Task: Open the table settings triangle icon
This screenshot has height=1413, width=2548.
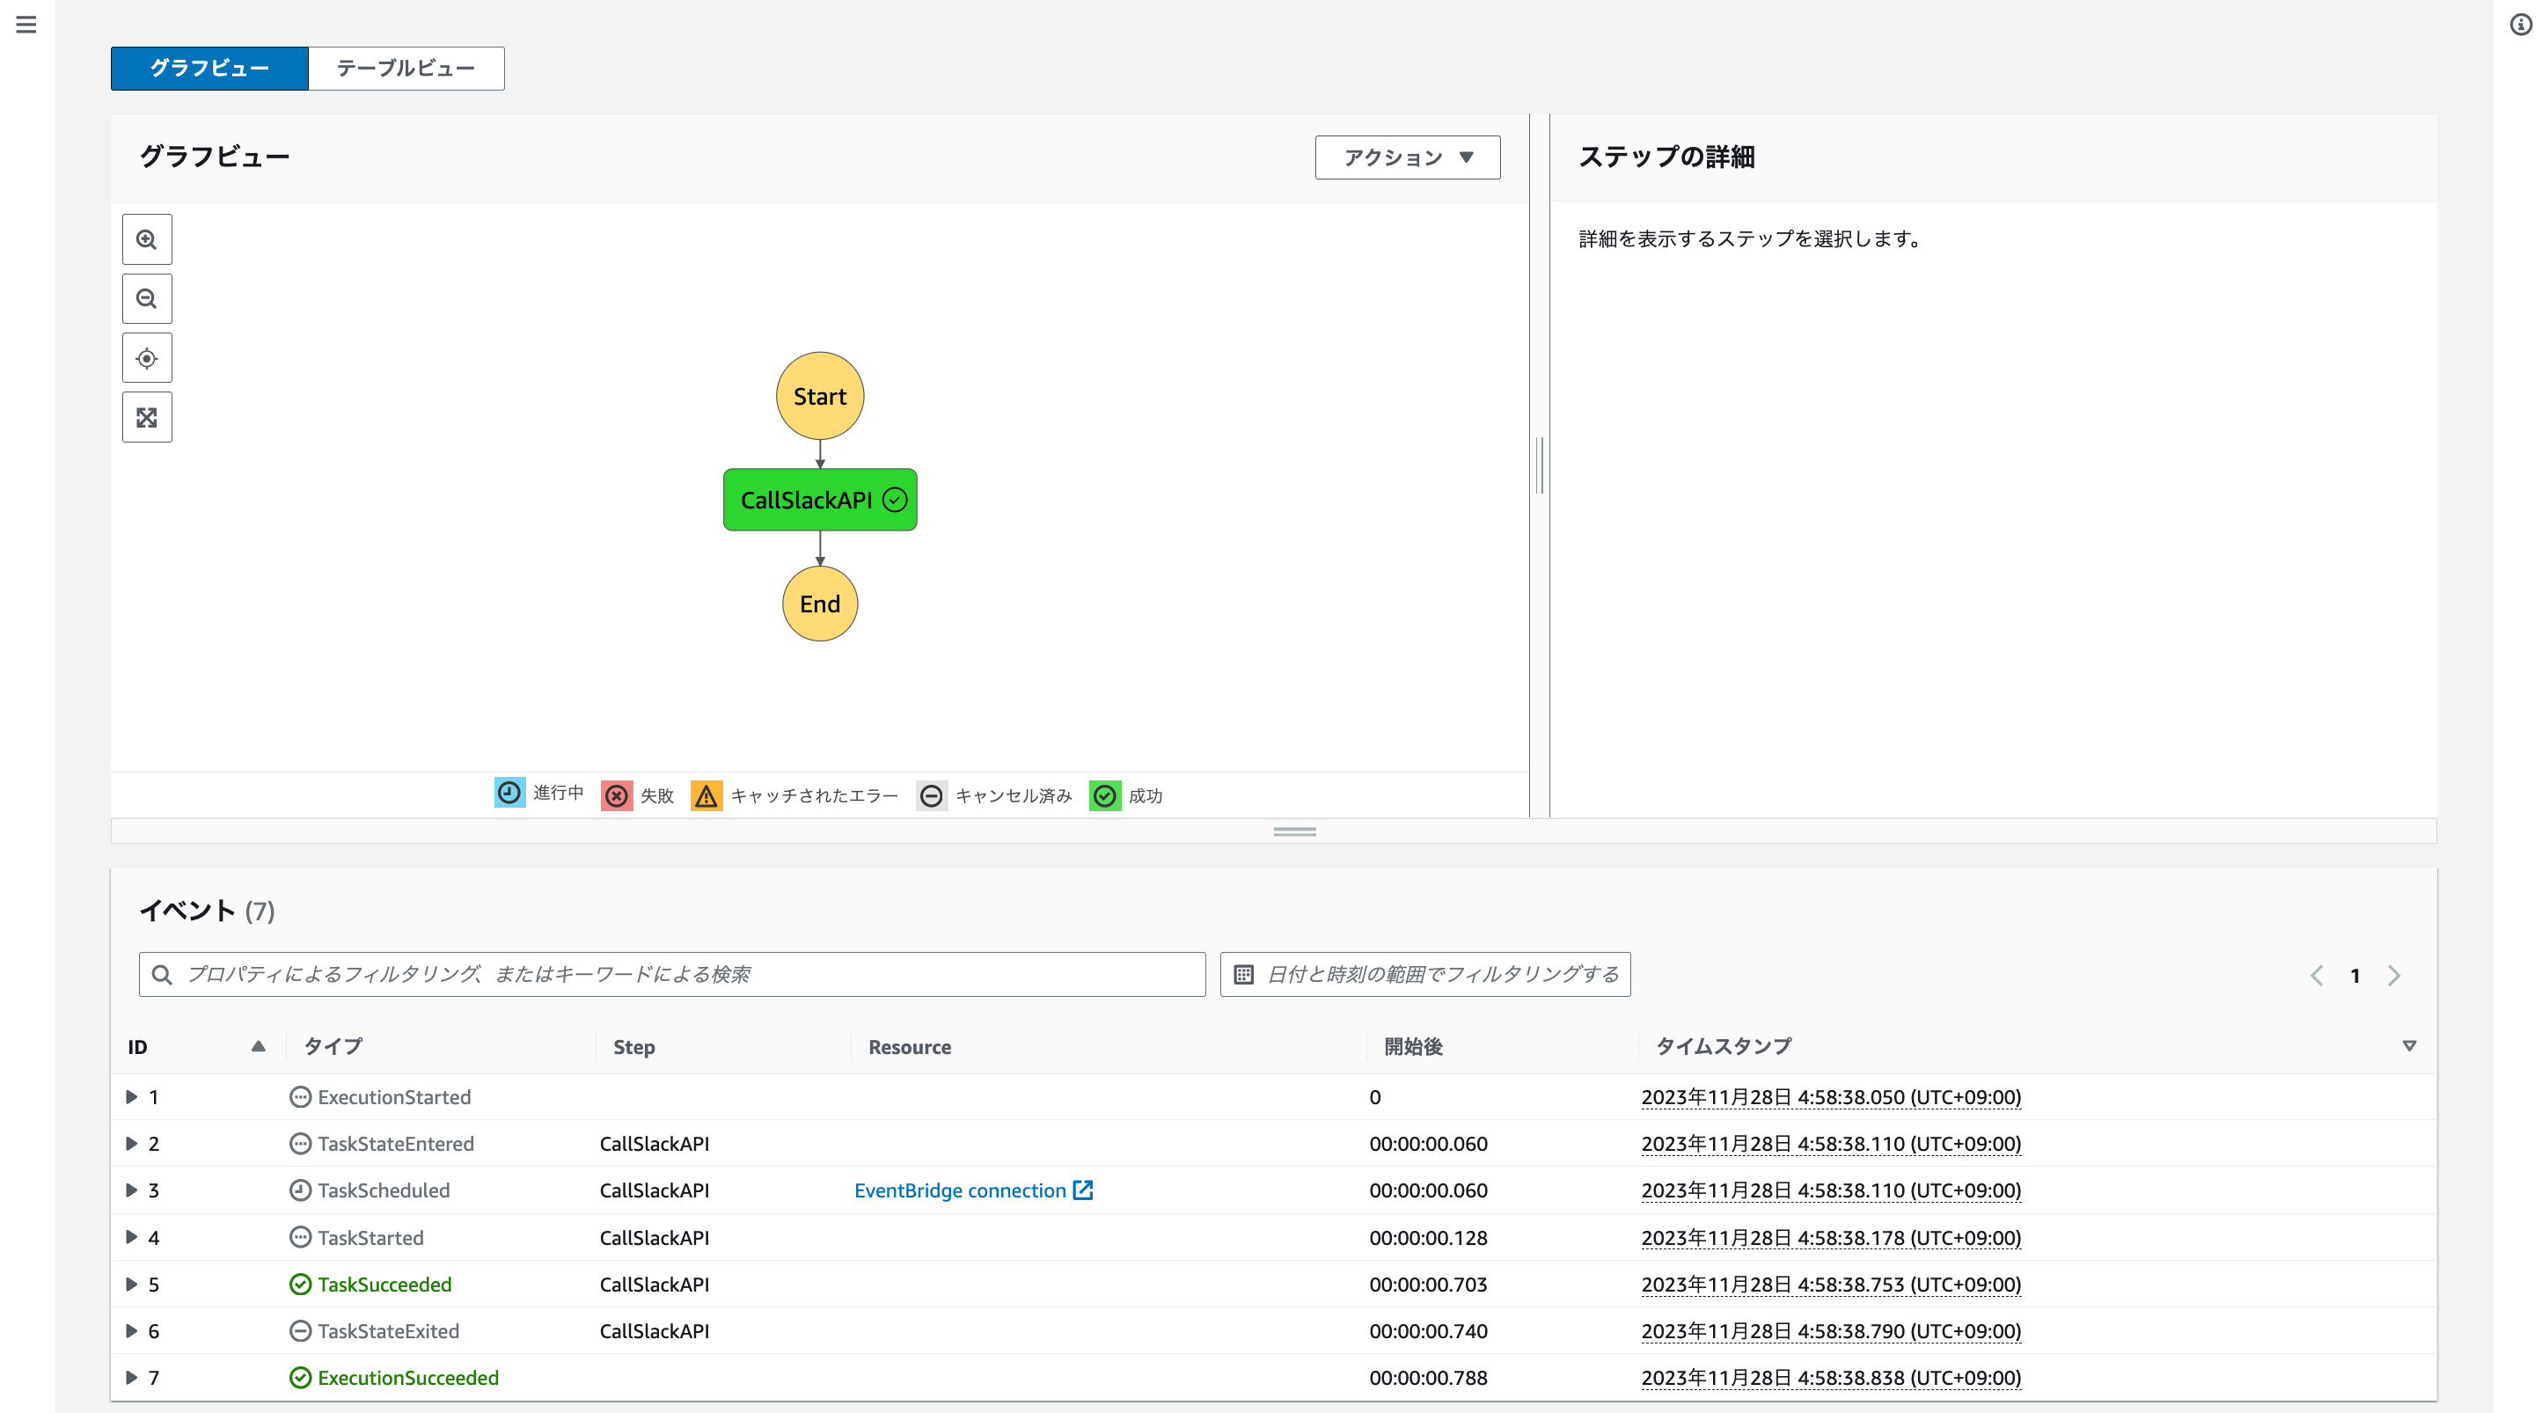Action: [x=2408, y=1046]
